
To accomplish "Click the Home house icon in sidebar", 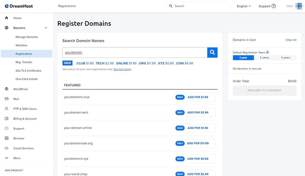I will [x=6, y=18].
